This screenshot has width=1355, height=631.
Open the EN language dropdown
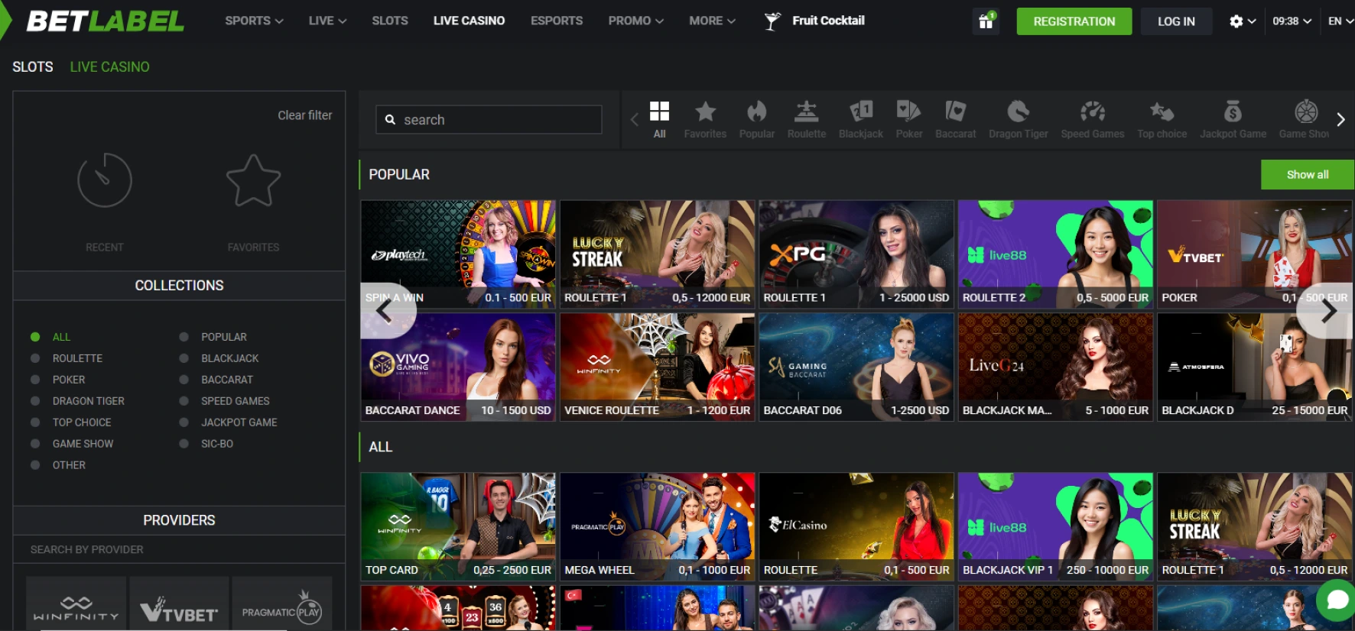1340,21
